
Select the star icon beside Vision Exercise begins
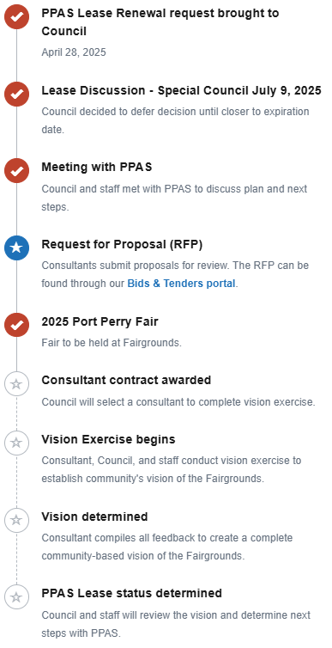click(16, 443)
